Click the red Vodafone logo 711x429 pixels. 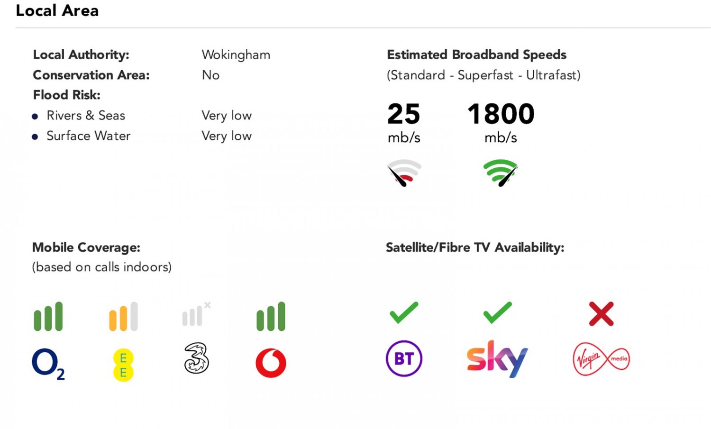click(271, 363)
